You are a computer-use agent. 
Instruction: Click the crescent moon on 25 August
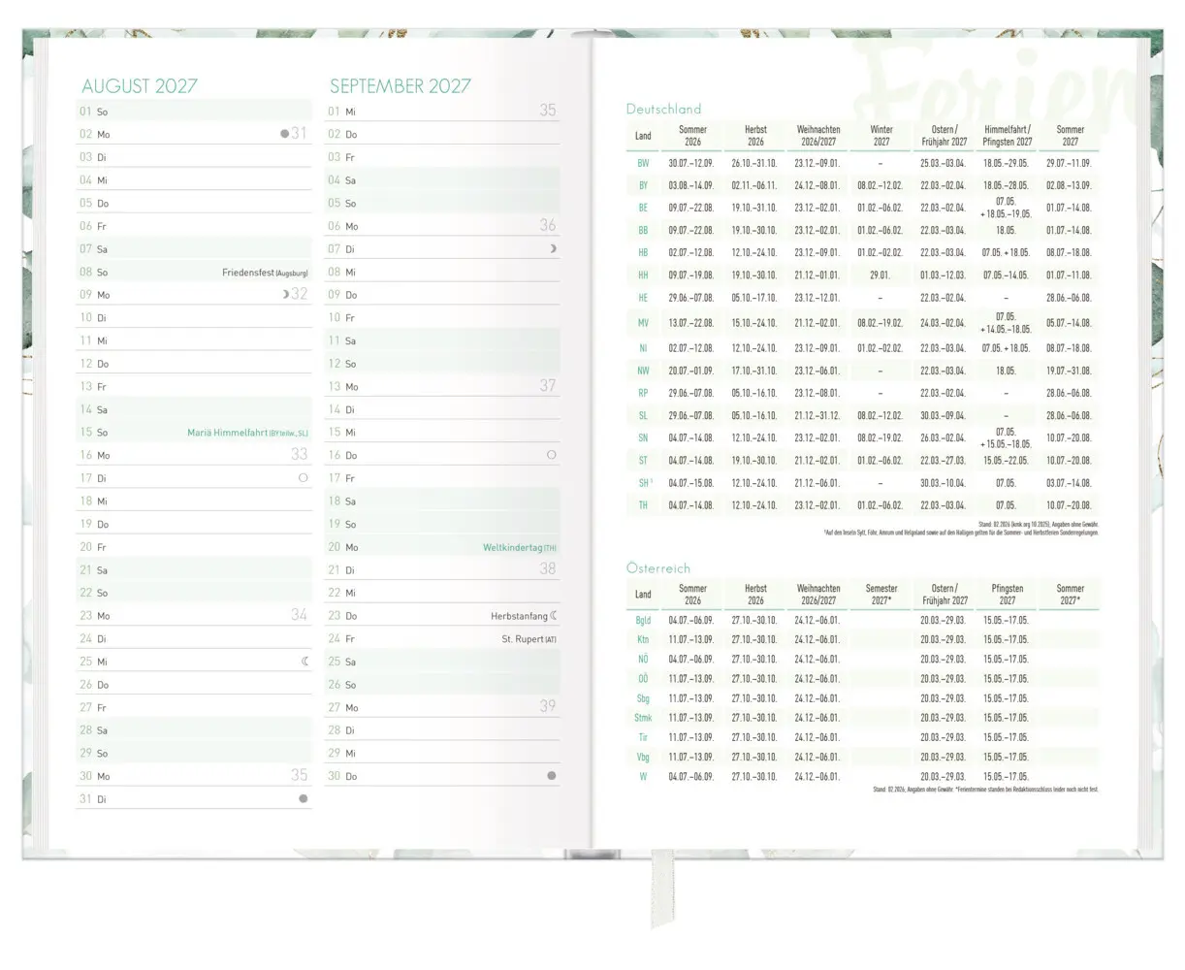point(304,662)
